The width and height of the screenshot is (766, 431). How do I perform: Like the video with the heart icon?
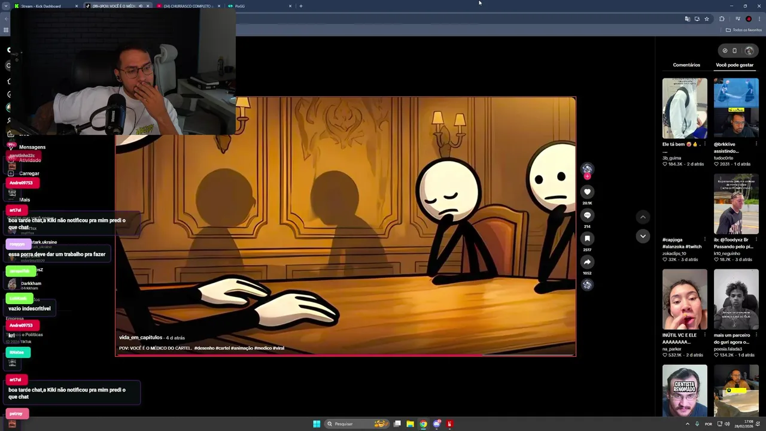tap(587, 192)
